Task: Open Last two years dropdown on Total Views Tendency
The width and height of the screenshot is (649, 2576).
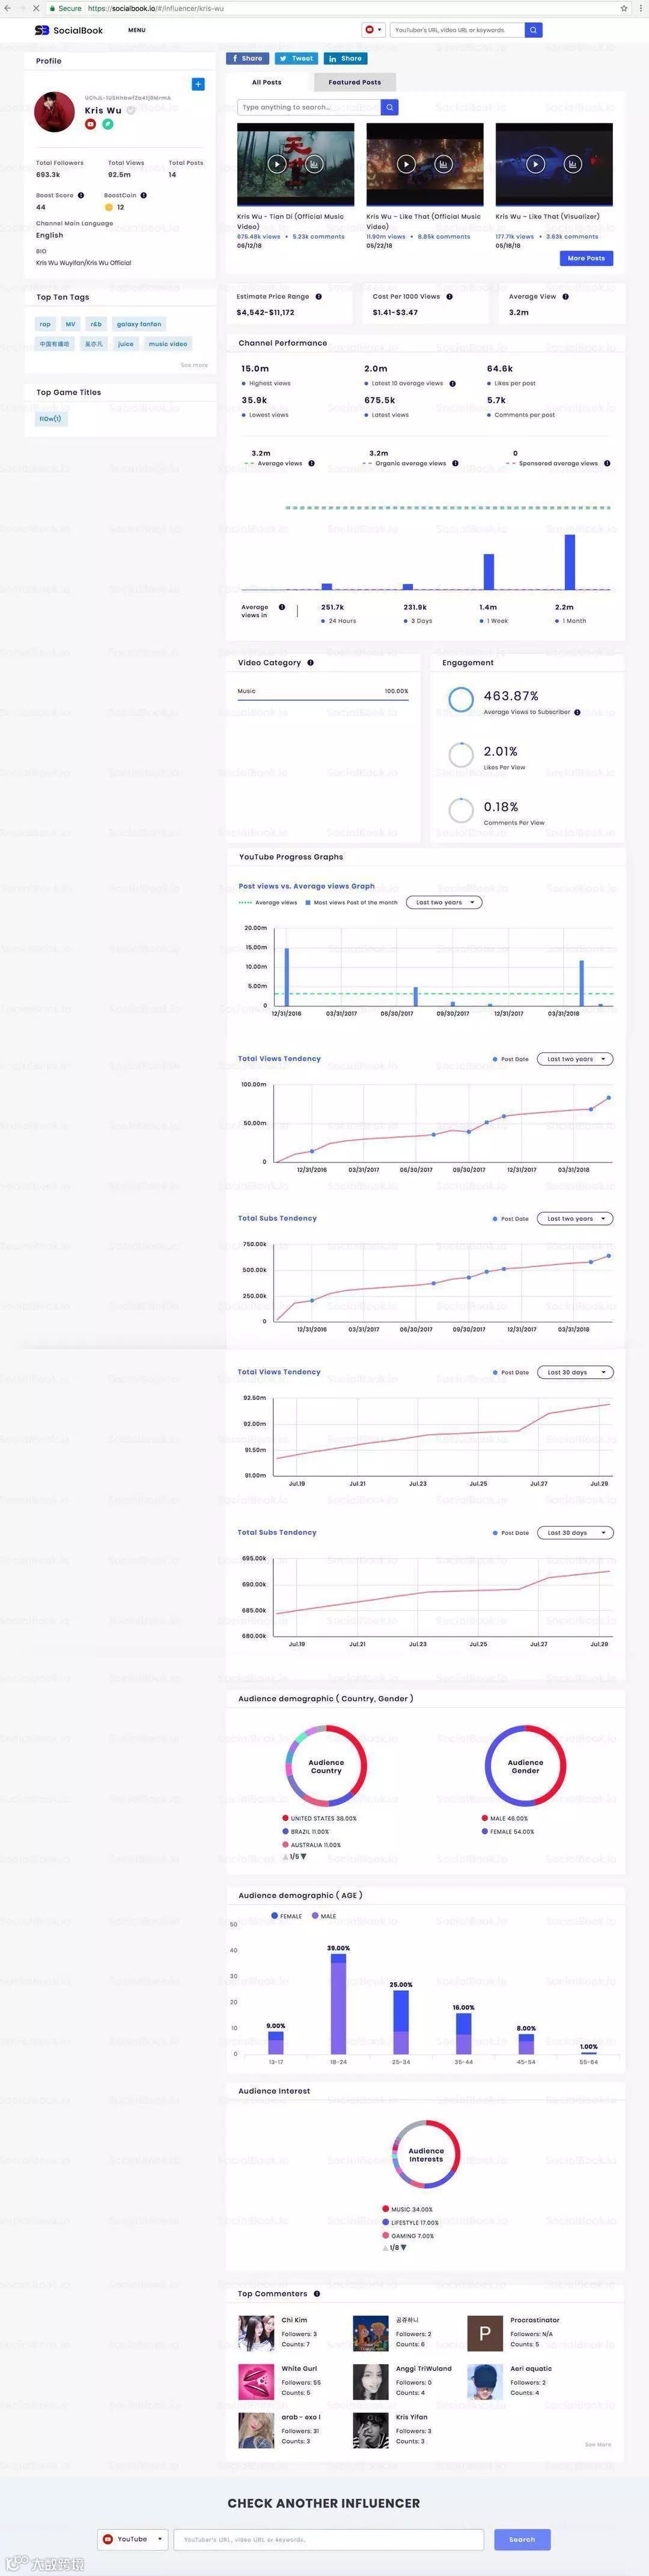Action: (x=575, y=1058)
